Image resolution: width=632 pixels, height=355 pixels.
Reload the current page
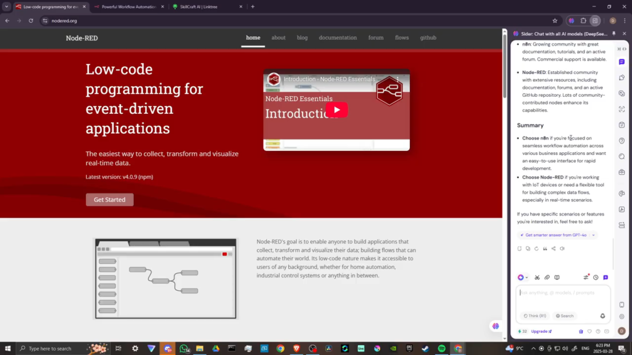[31, 20]
